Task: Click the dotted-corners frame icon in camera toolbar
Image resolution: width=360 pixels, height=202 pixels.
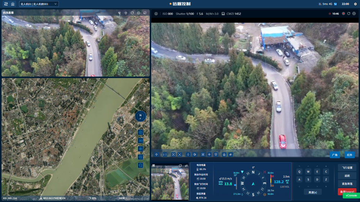Action: [180, 155]
